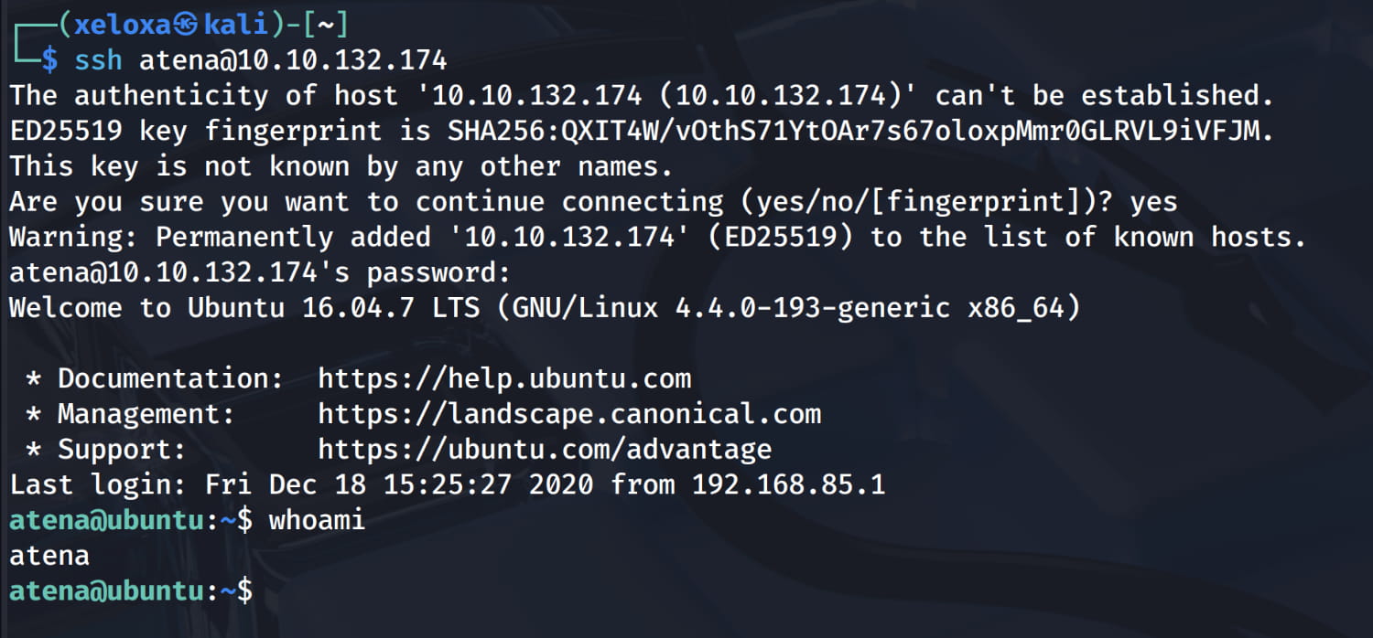
Task: Select the SHA256 key fingerprint string
Action: [x=860, y=131]
